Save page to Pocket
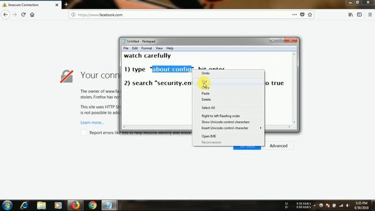 302,15
